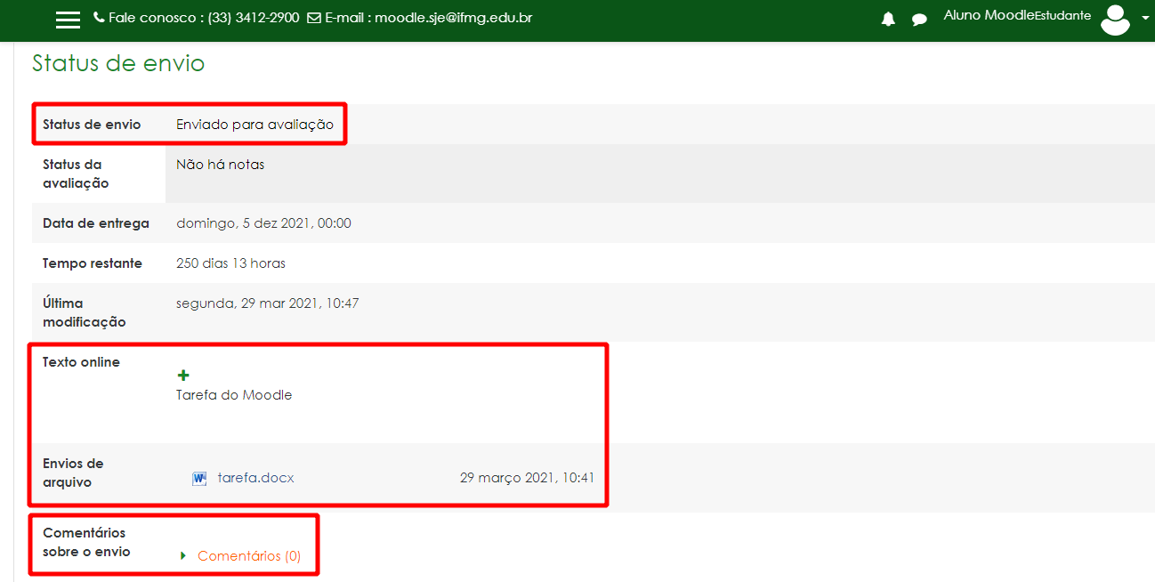Open the Comentários (0) link

click(x=249, y=556)
